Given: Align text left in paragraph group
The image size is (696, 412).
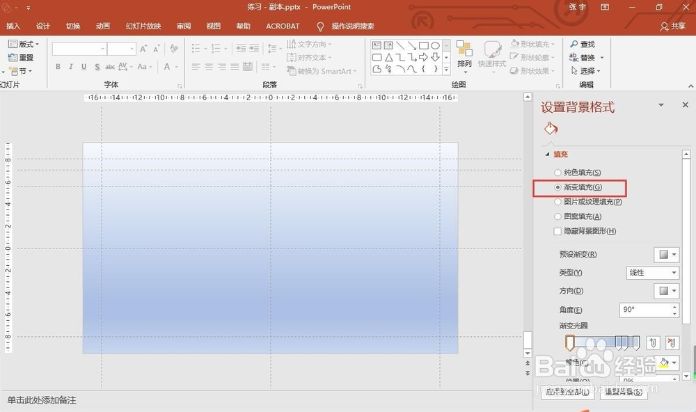Looking at the screenshot, I should (x=196, y=67).
